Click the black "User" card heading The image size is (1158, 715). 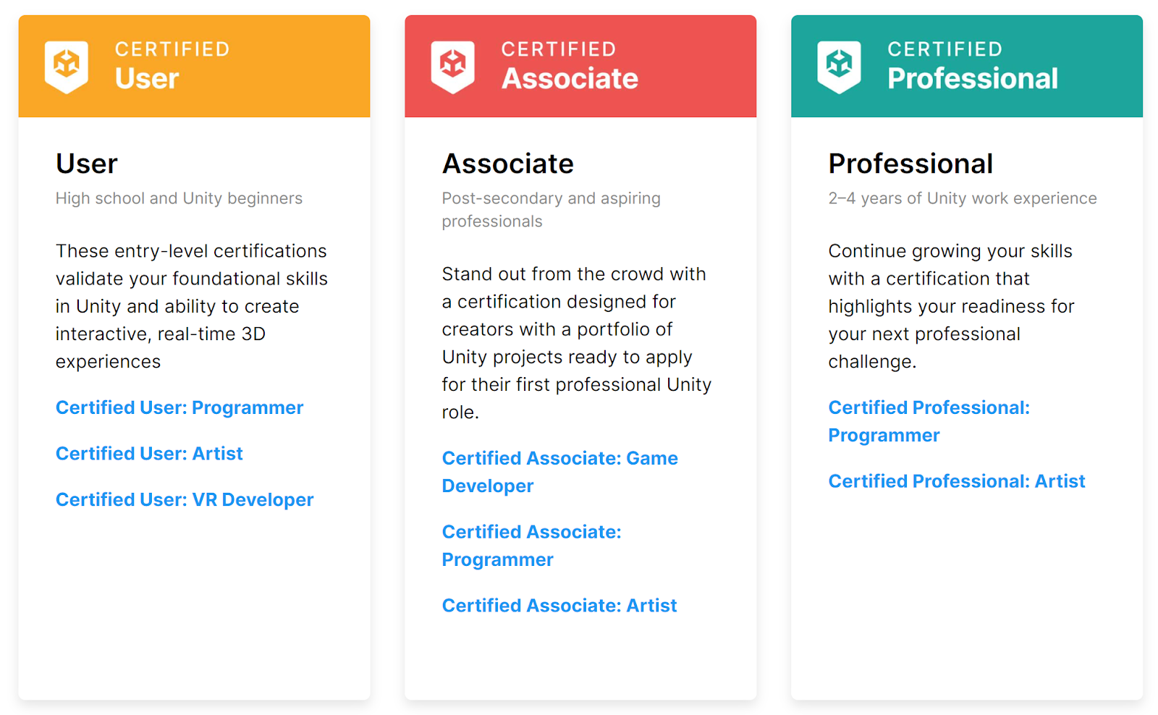coord(87,164)
